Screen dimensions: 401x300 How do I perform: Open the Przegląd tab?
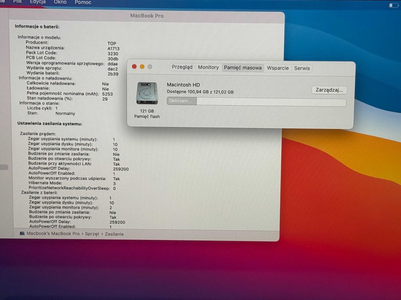pyautogui.click(x=182, y=67)
